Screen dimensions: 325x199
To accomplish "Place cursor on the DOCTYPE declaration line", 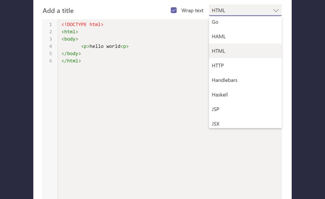I will (x=82, y=24).
